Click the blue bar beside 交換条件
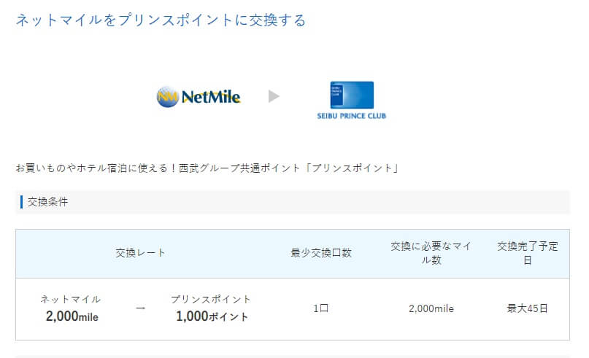The height and width of the screenshot is (358, 589). [x=21, y=202]
